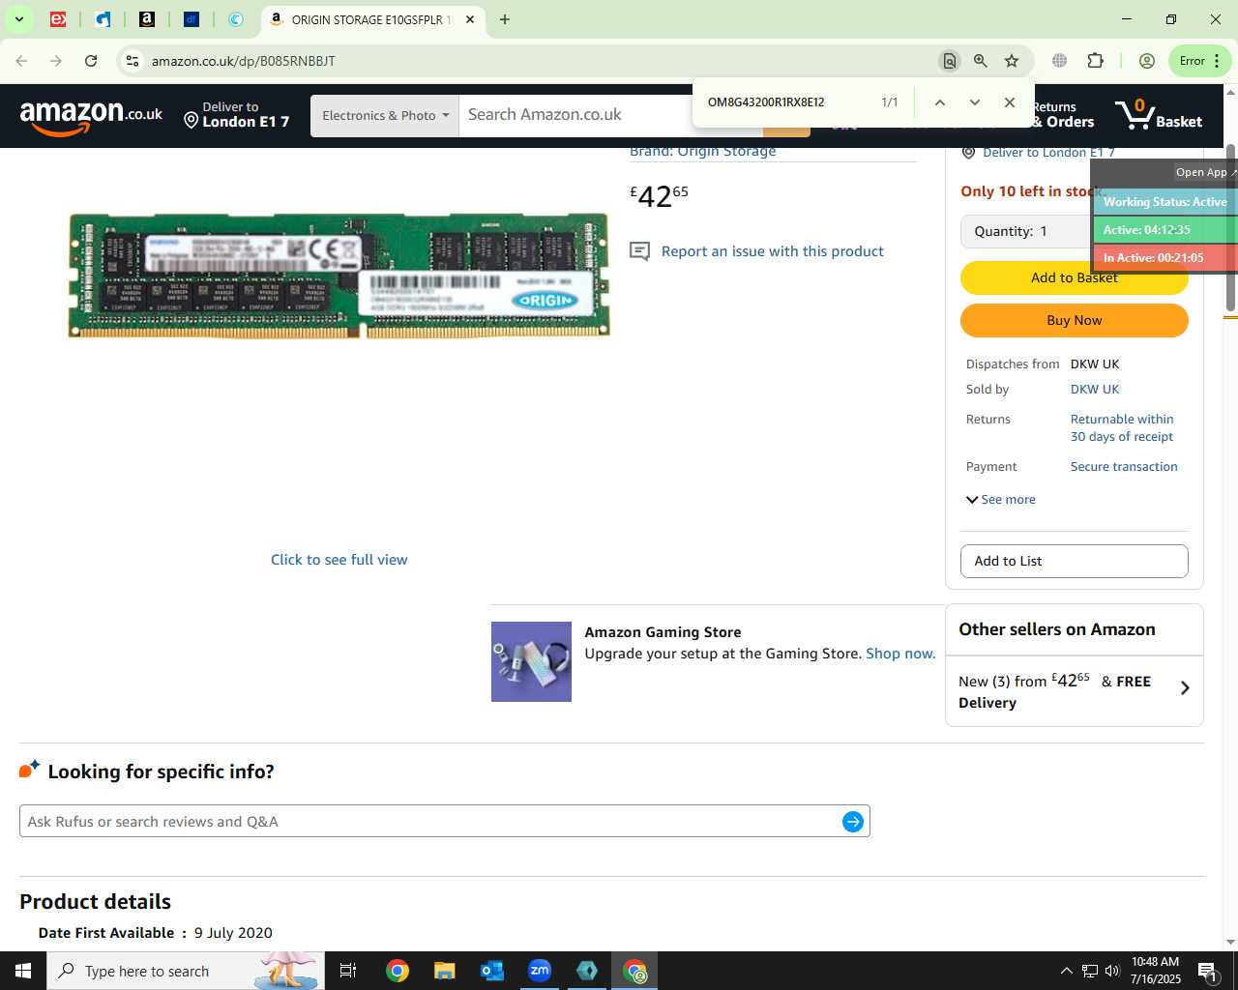Submit Rufus question arrow button

[853, 822]
